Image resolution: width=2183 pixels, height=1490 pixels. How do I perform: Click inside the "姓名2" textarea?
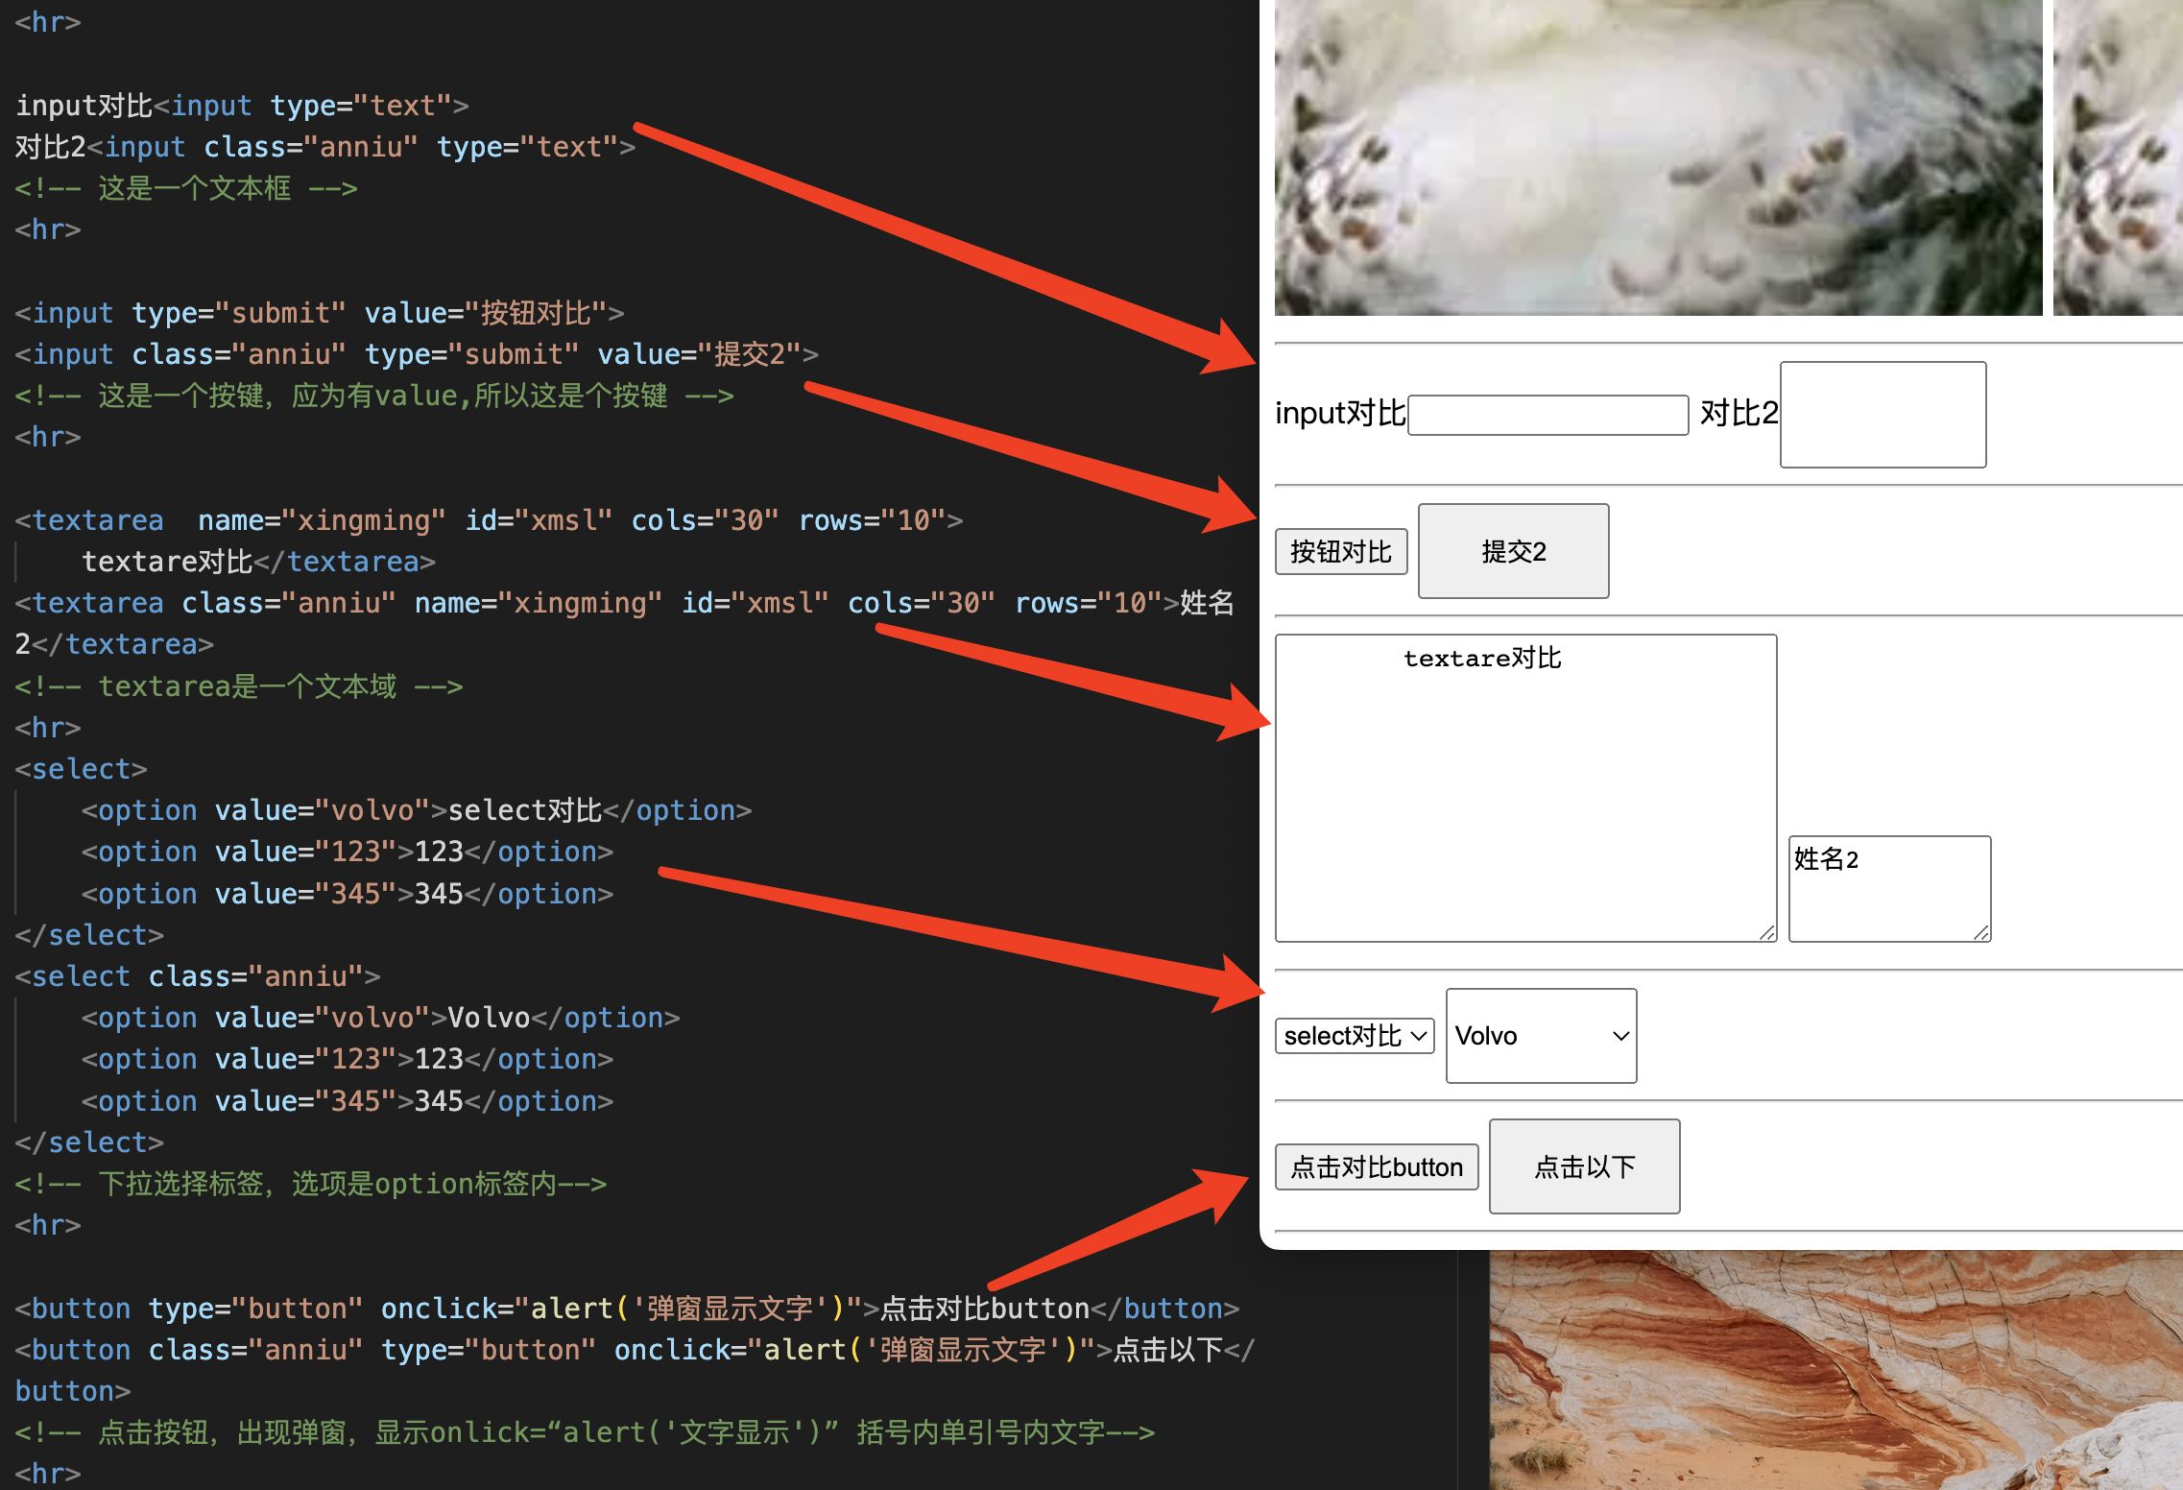coord(1889,888)
